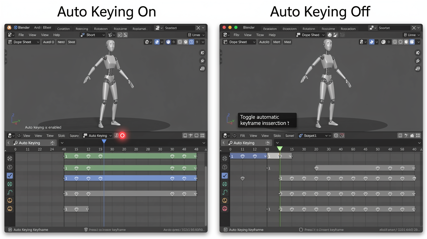Open File menu in left Blender window
The width and height of the screenshot is (427, 239).
click(x=21, y=35)
